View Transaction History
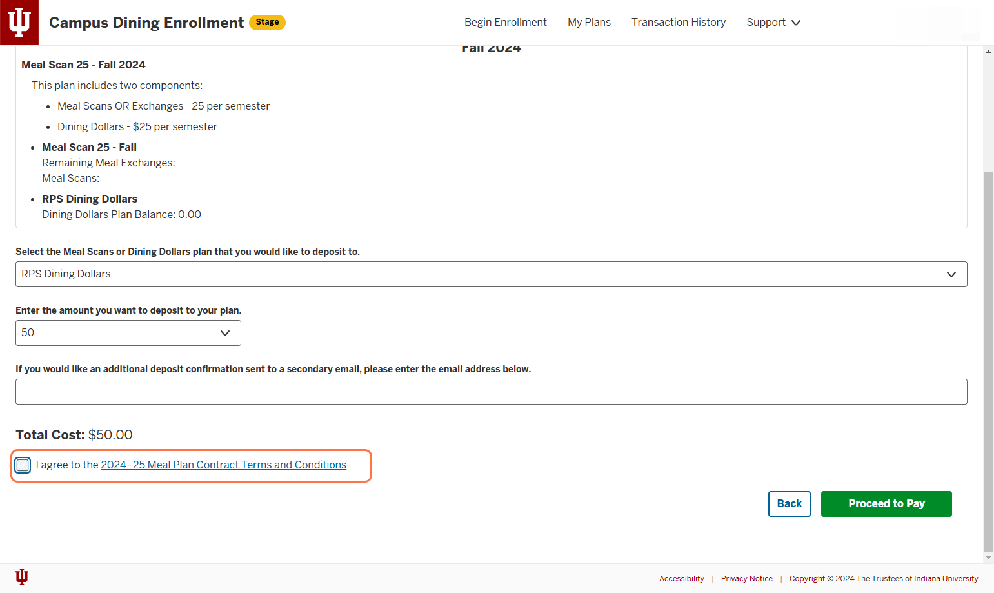 (679, 23)
